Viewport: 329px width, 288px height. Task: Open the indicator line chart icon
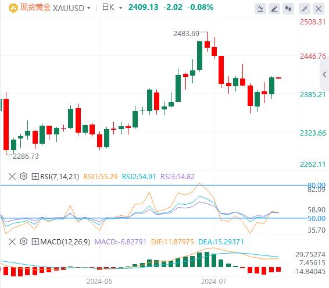(260, 9)
